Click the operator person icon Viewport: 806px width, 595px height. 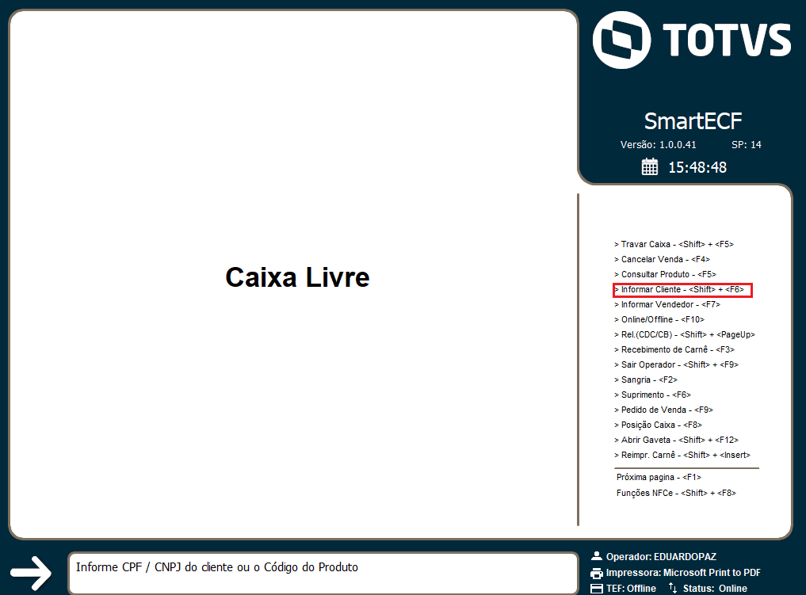(x=596, y=556)
